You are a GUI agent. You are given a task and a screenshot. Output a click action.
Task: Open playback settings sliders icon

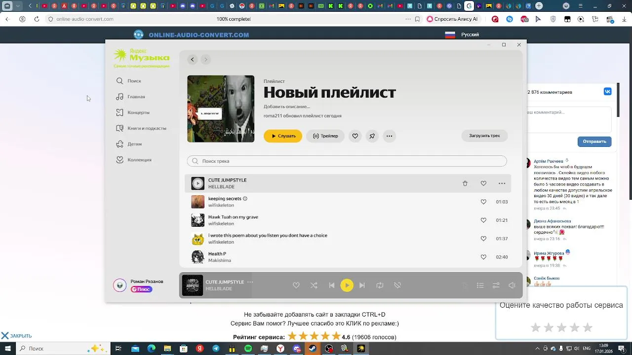[496, 285]
